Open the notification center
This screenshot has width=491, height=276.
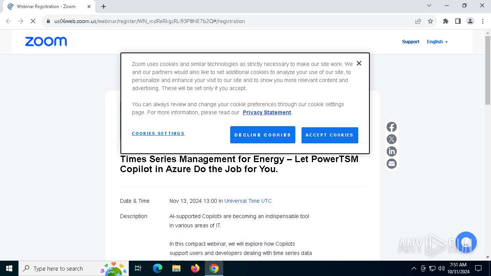(478, 268)
